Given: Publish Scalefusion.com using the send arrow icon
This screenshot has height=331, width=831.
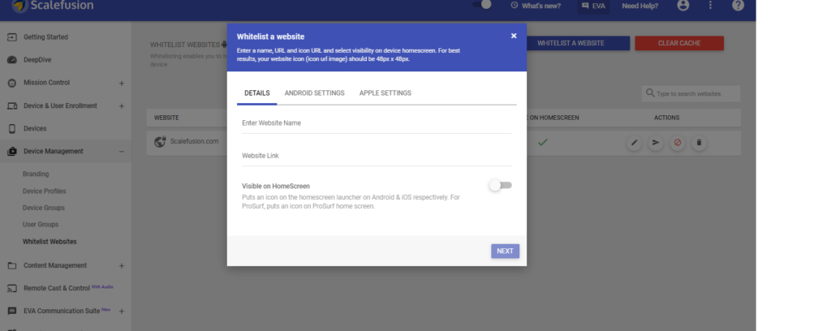Looking at the screenshot, I should click(656, 143).
